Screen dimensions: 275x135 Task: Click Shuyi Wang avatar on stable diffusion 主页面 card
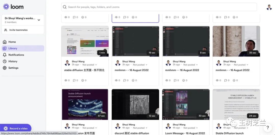pyautogui.click(x=67, y=63)
